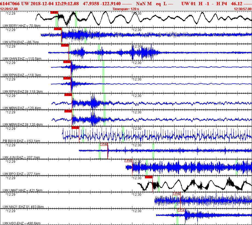Select the Pc2 pick flag on MBW EHZ trace

pyautogui.click(x=68, y=95)
